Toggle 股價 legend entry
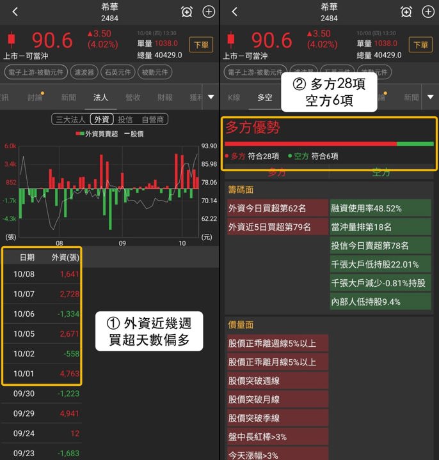This screenshot has height=460, width=439. pyautogui.click(x=134, y=134)
